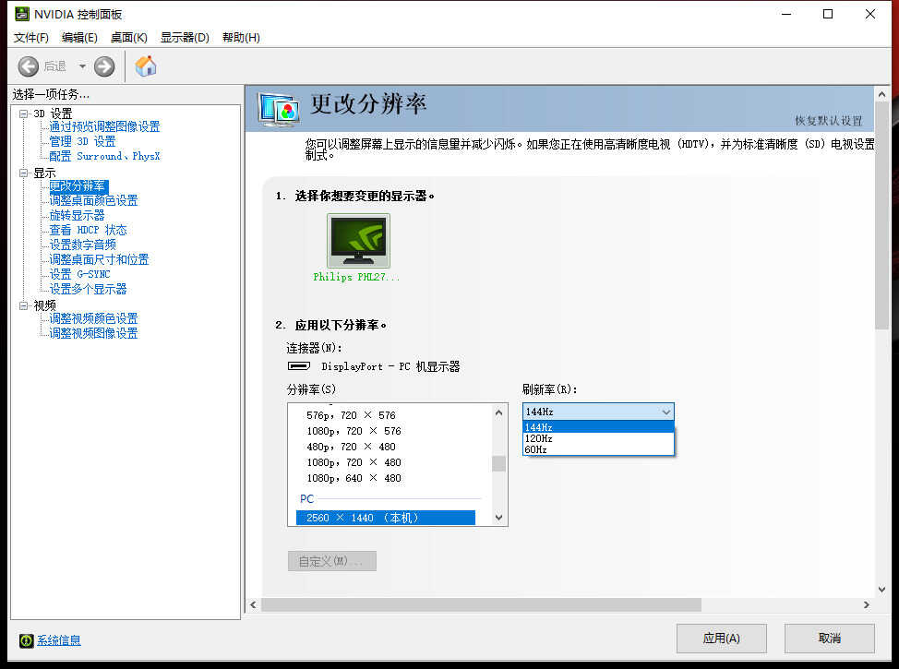Image resolution: width=899 pixels, height=669 pixels.
Task: Open 管理 3D 设置
Action: click(82, 141)
